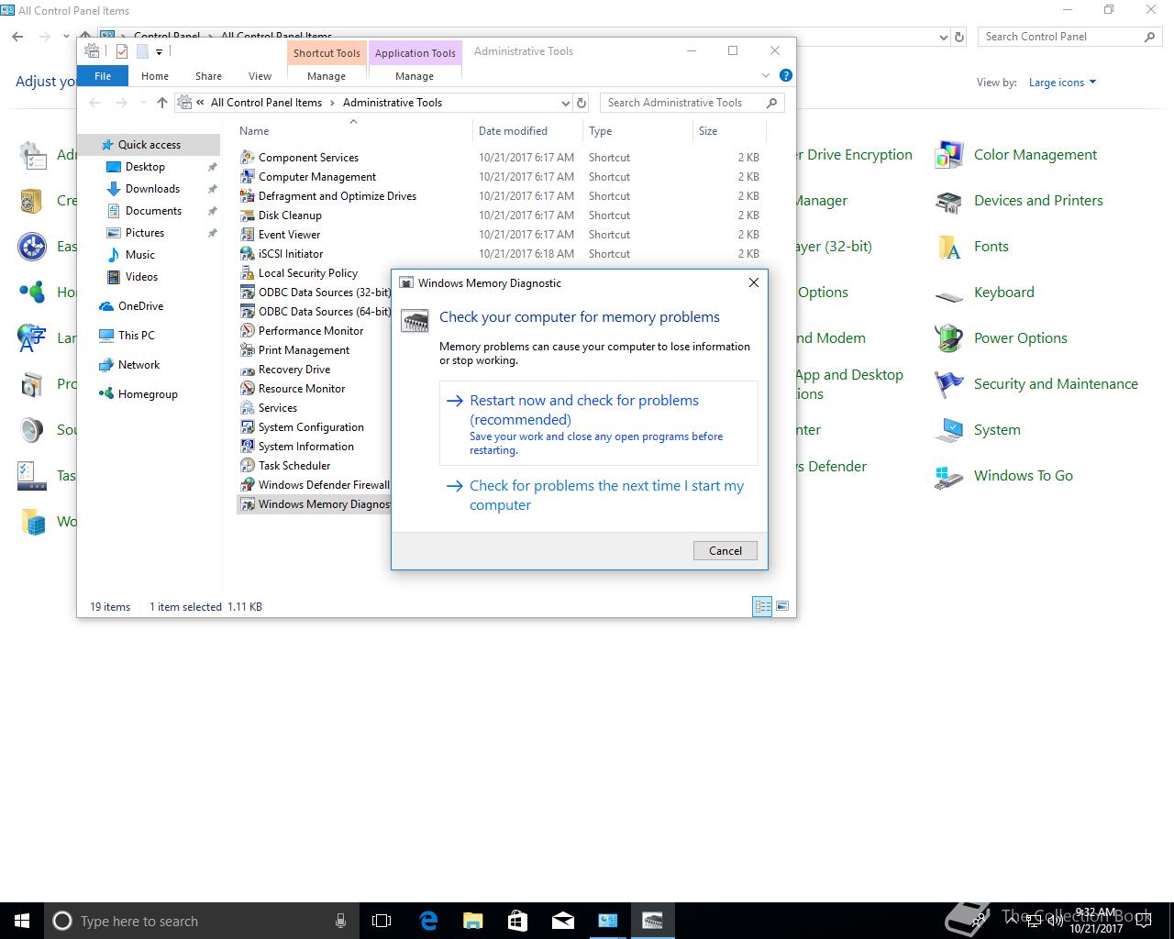The image size is (1174, 939).
Task: Cancel the Windows Memory Diagnostic dialog
Action: click(x=725, y=550)
